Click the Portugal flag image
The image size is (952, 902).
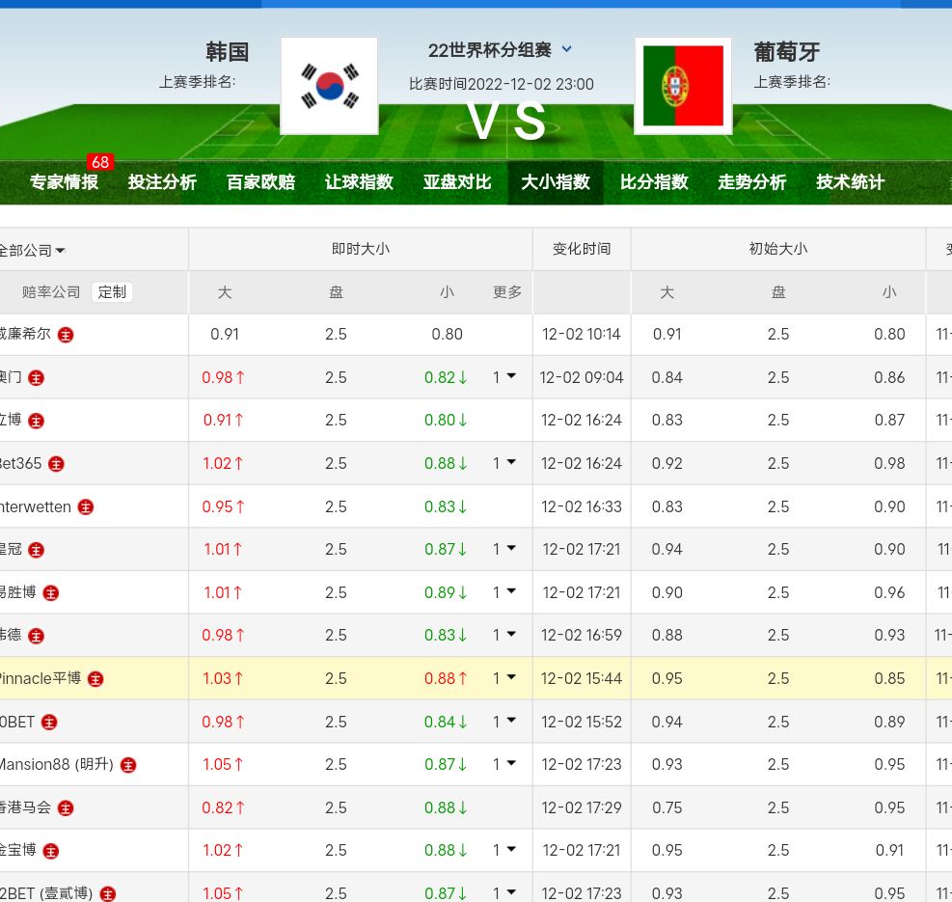683,86
